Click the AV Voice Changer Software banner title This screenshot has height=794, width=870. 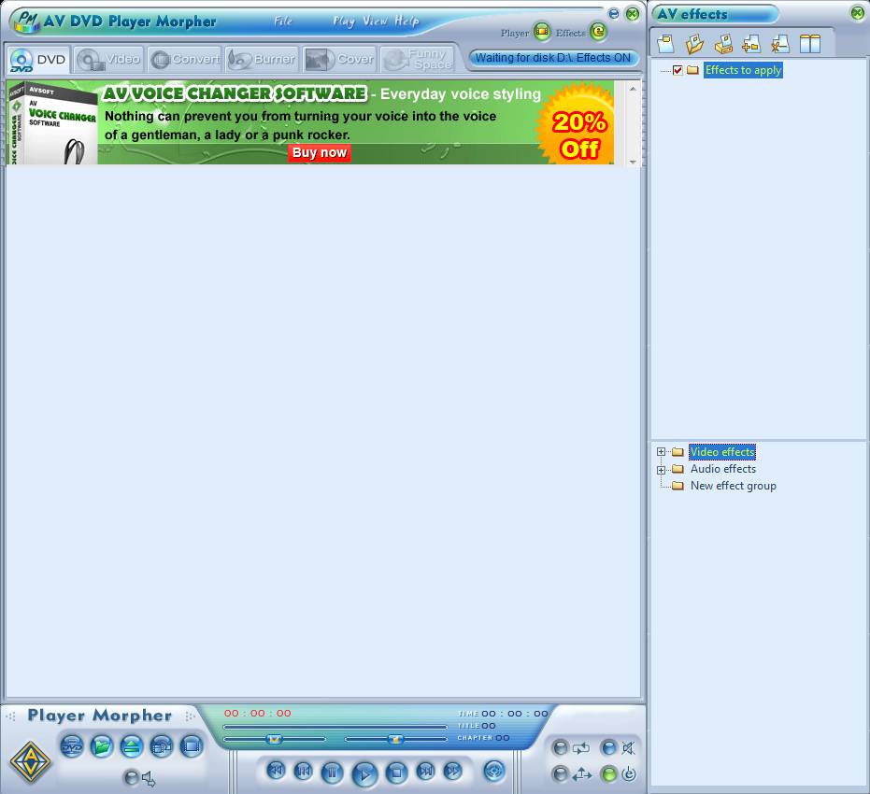click(x=235, y=93)
